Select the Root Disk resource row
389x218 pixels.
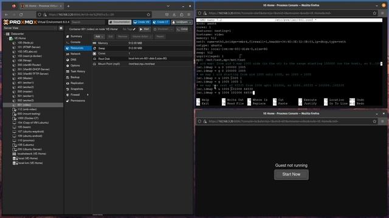142,59
